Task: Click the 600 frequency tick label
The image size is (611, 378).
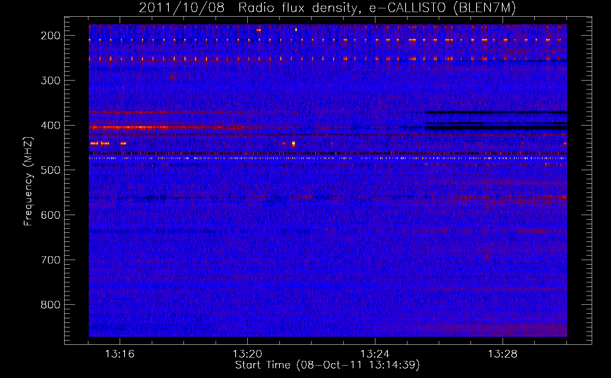Action: click(51, 215)
